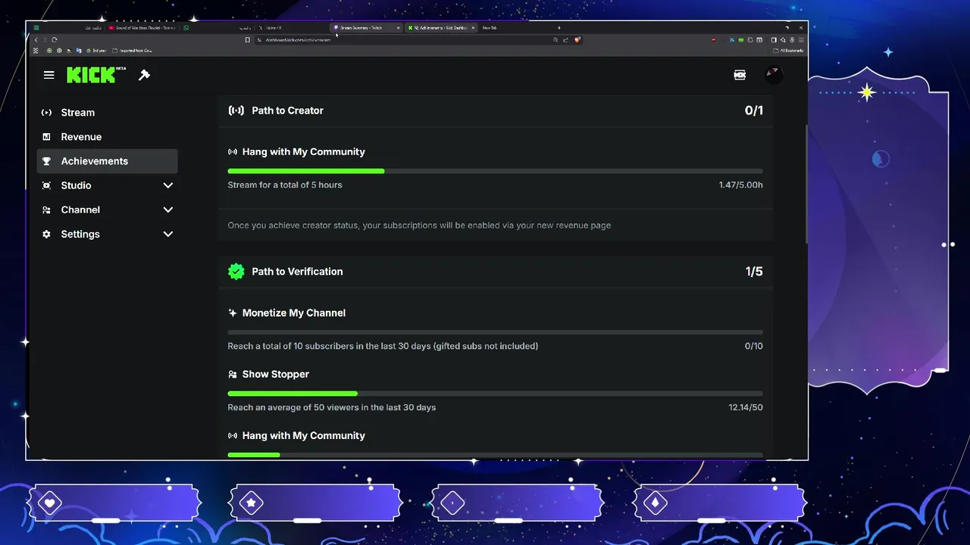
Task: Go back with browser back arrow
Action: coord(36,39)
